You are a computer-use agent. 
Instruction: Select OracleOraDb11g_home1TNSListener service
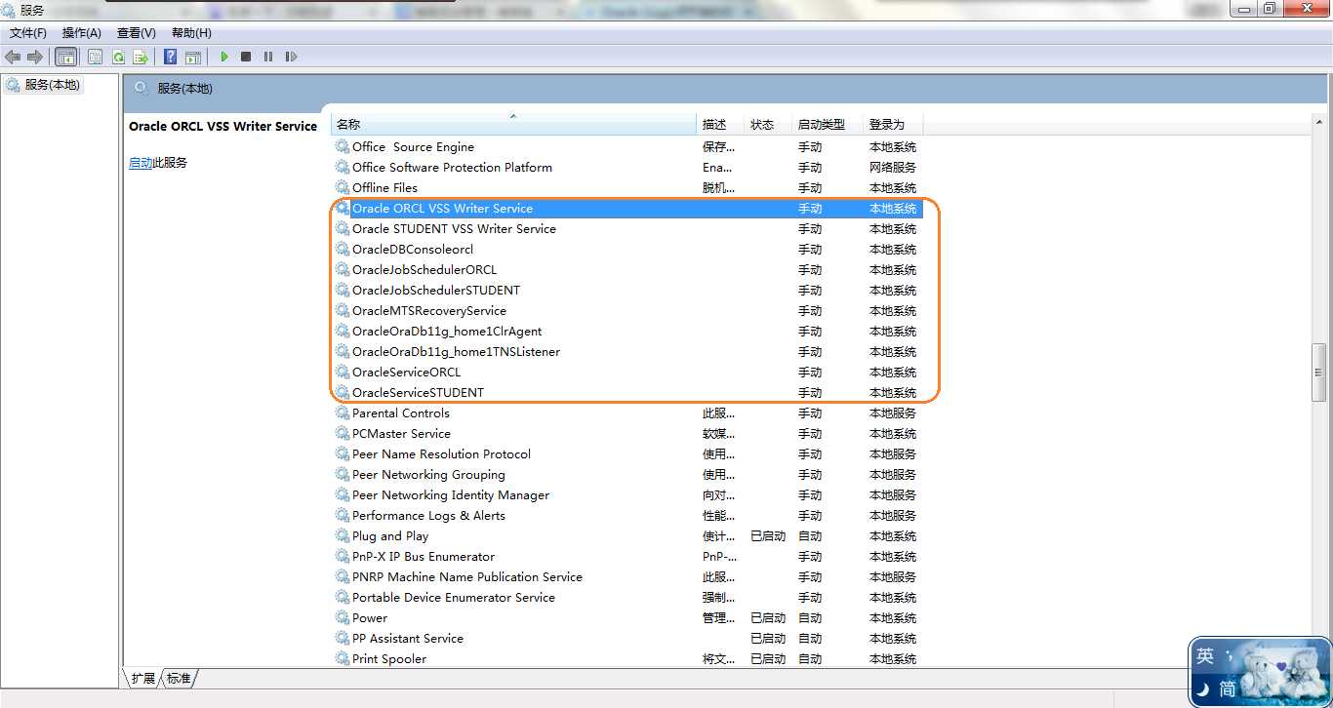pos(627,351)
